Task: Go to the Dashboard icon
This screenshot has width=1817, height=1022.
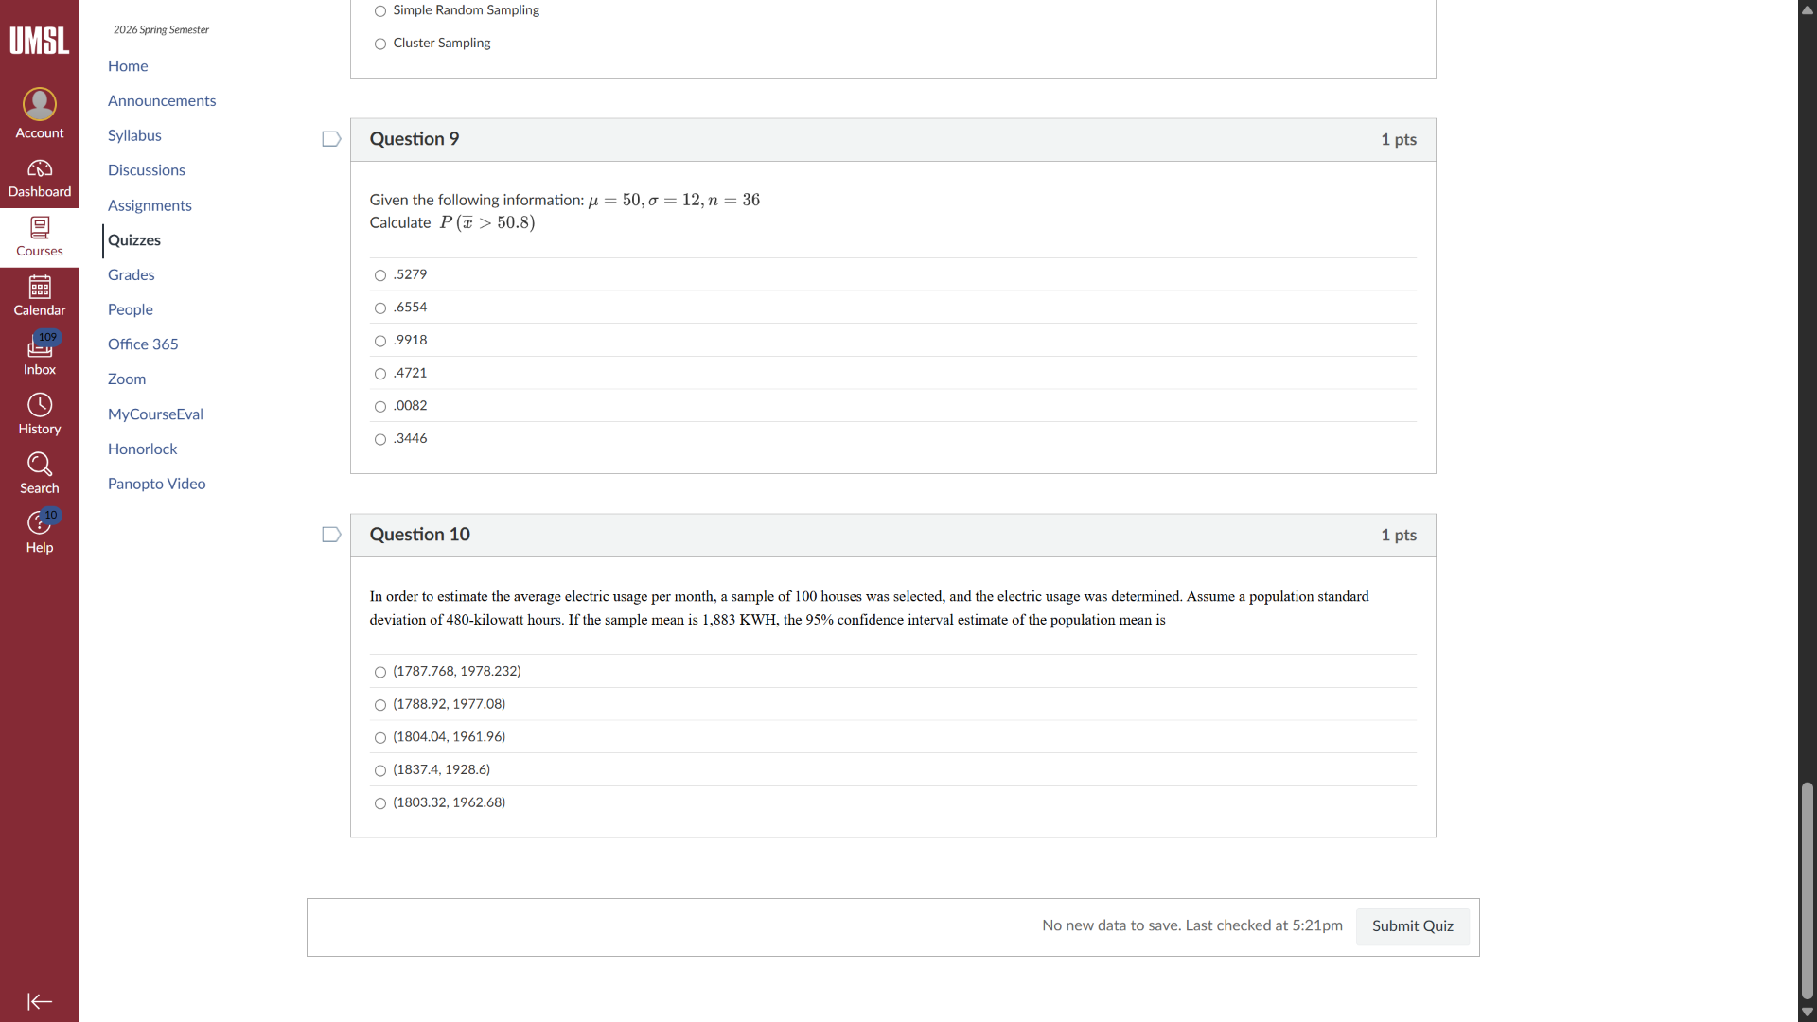Action: (x=40, y=169)
